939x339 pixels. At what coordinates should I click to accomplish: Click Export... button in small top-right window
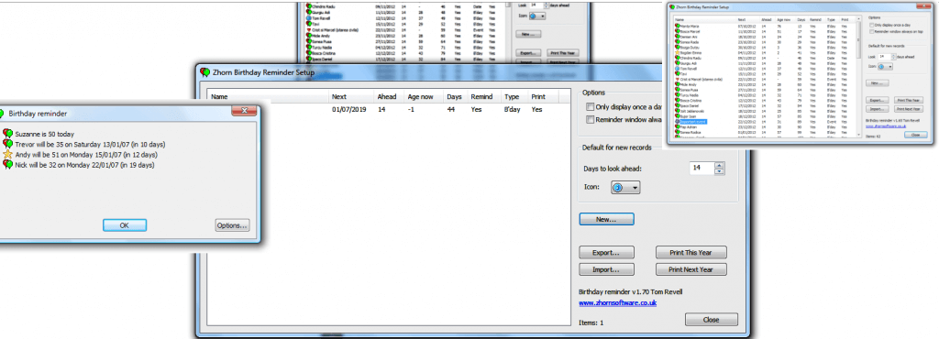(x=878, y=101)
